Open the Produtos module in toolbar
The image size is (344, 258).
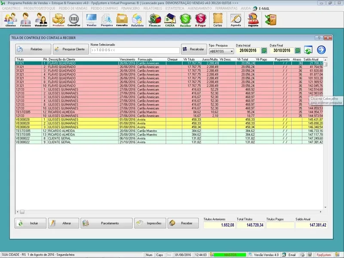click(x=58, y=19)
